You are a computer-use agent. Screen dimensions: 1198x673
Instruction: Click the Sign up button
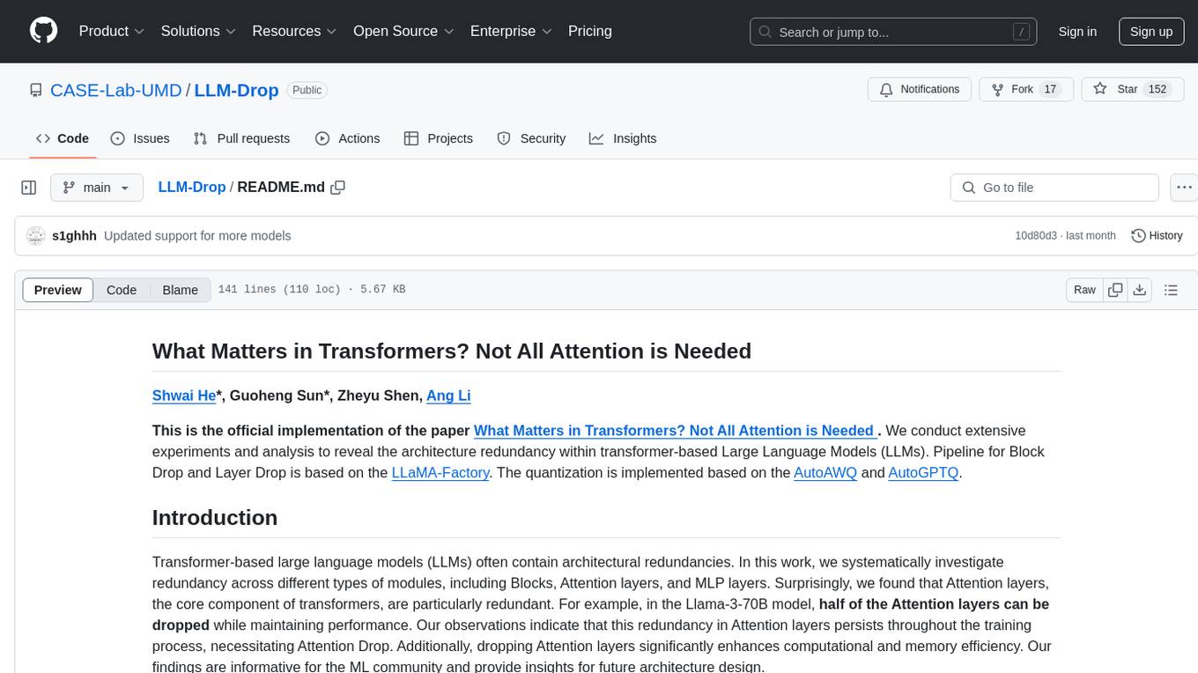pyautogui.click(x=1151, y=32)
